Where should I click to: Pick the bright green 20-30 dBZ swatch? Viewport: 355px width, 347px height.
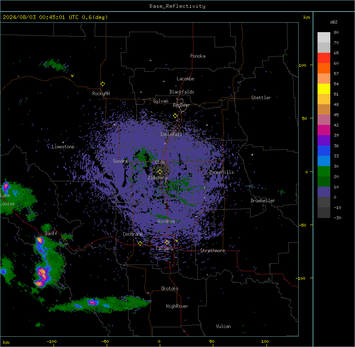click(324, 171)
